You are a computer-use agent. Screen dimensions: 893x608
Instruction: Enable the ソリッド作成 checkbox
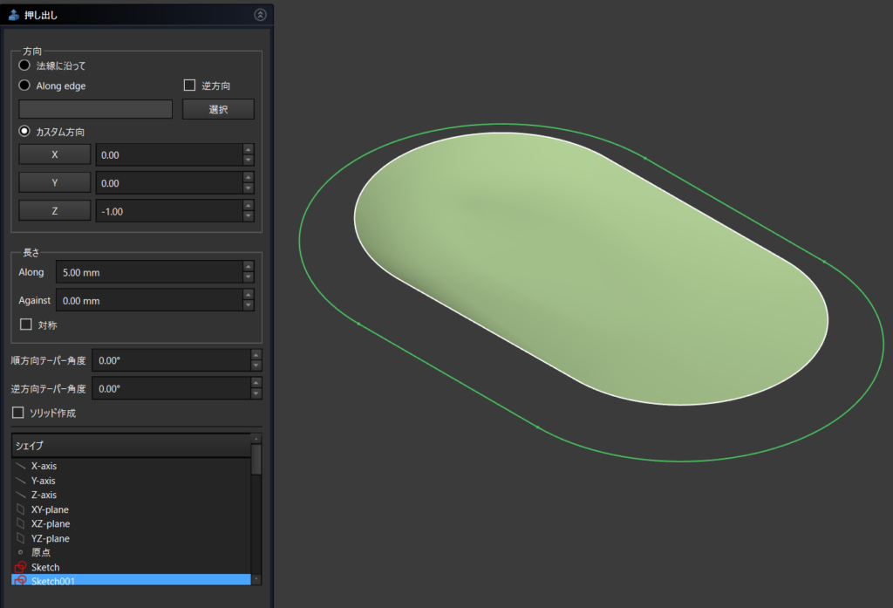click(x=18, y=413)
